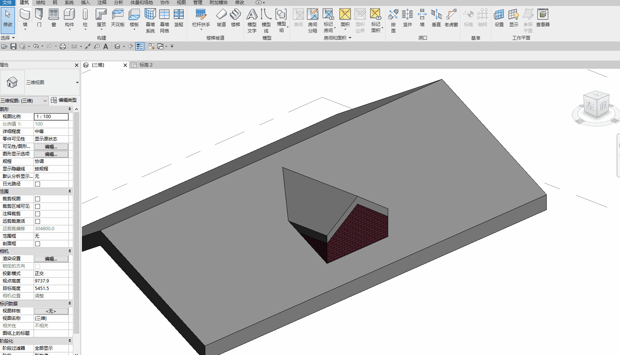Collapse the Graphics (图形) properties section
620x355 pixels.
(70, 109)
